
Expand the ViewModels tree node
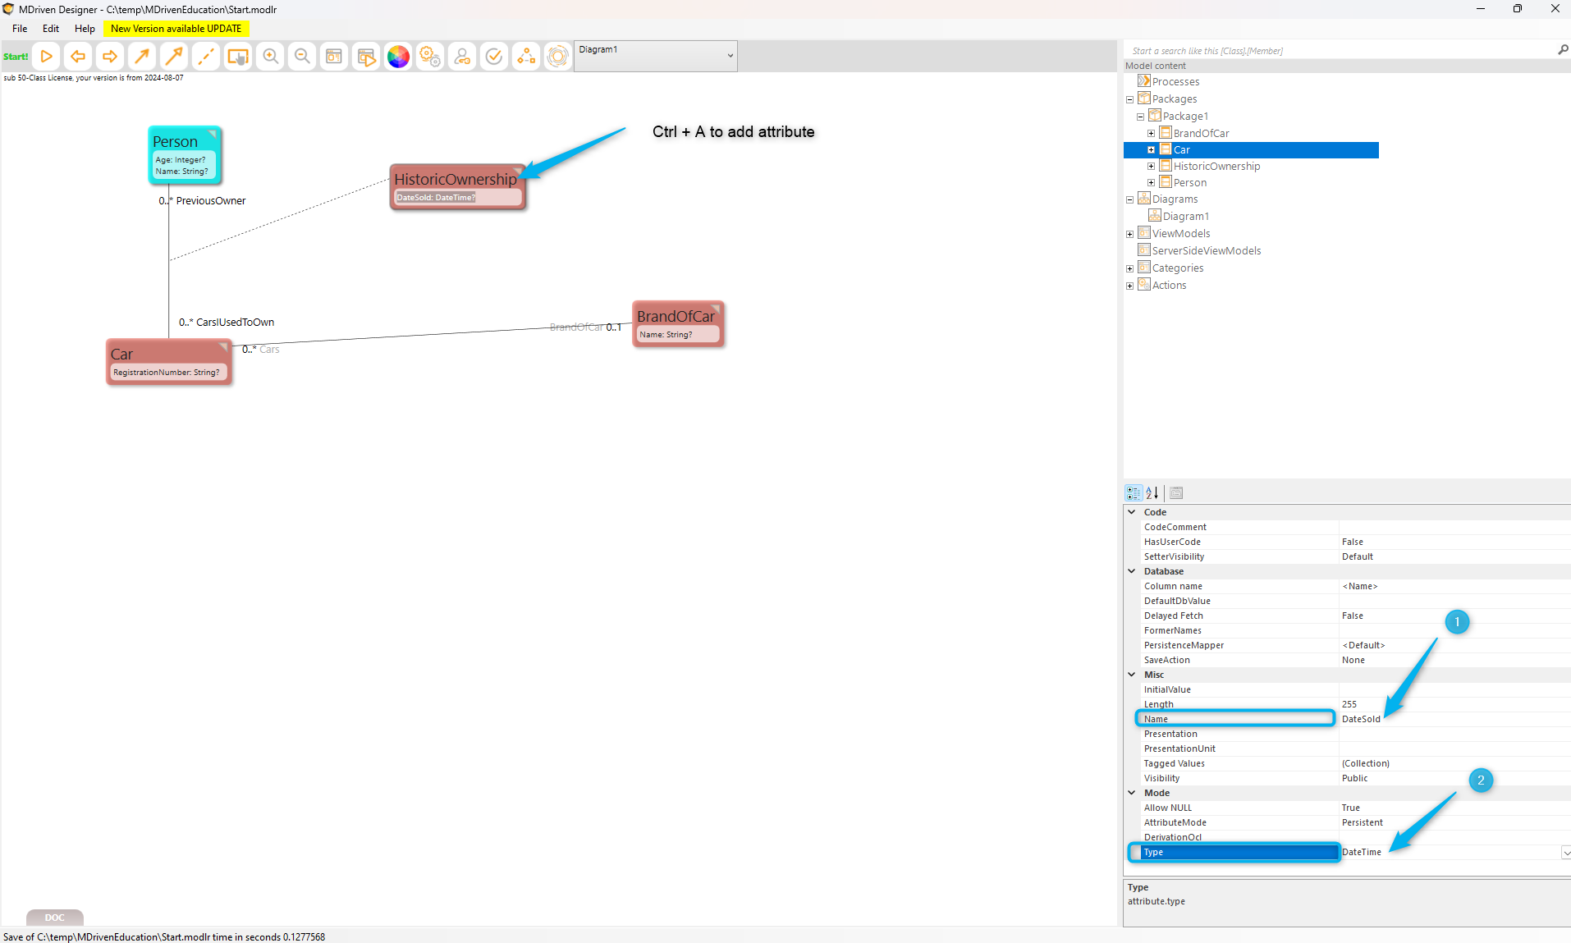(1129, 234)
